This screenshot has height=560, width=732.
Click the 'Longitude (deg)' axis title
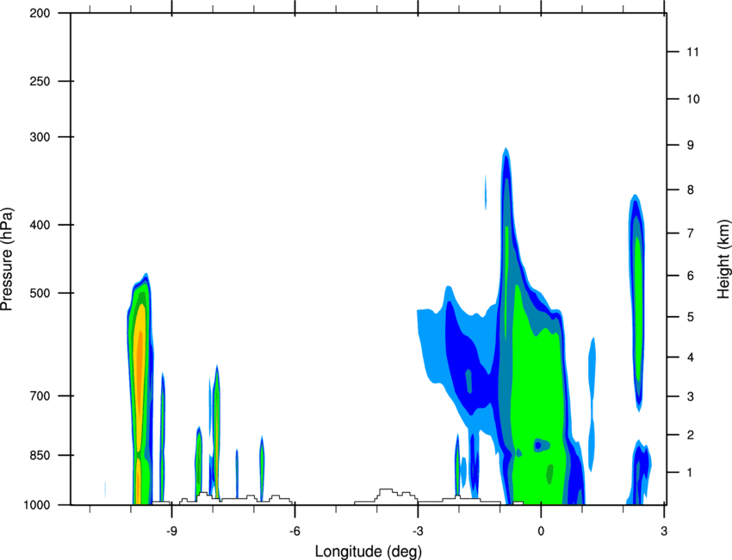point(369,551)
